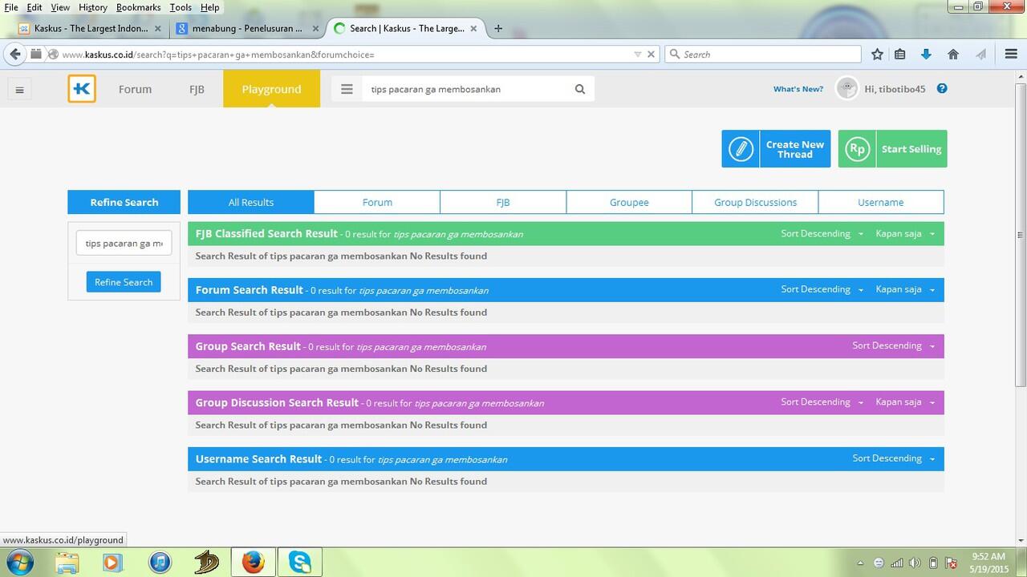1027x577 pixels.
Task: Click the Kaskus logo icon
Action: 82,89
